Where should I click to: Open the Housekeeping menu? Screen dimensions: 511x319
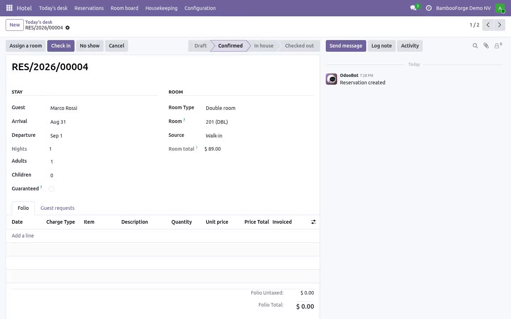161,8
